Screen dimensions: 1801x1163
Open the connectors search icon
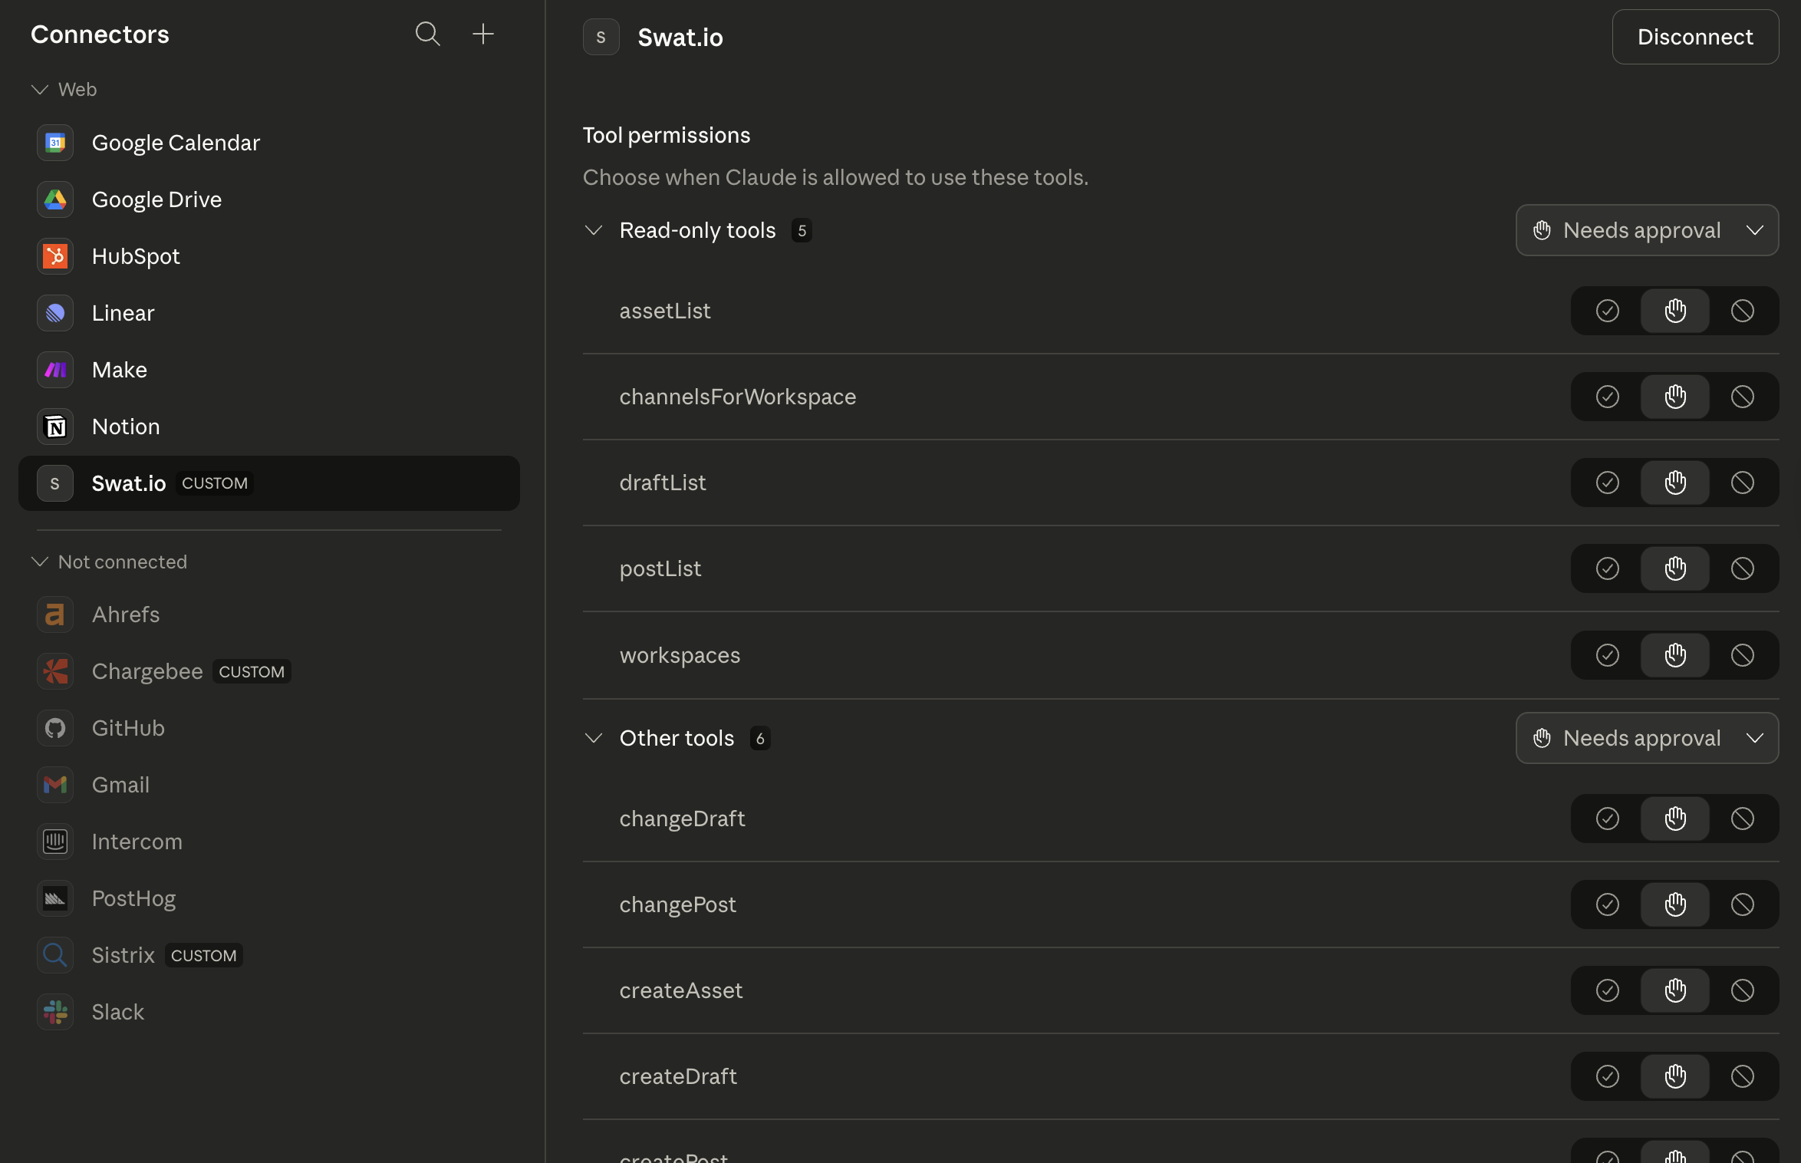(x=427, y=34)
